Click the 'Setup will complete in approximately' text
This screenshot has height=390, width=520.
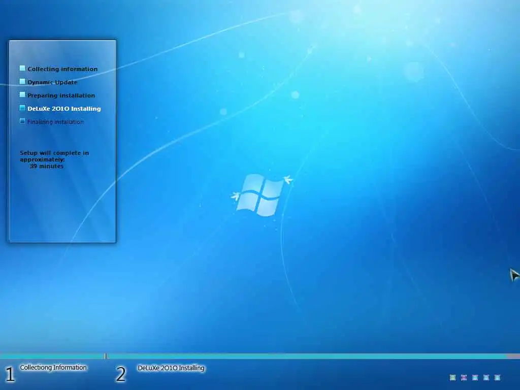click(54, 156)
